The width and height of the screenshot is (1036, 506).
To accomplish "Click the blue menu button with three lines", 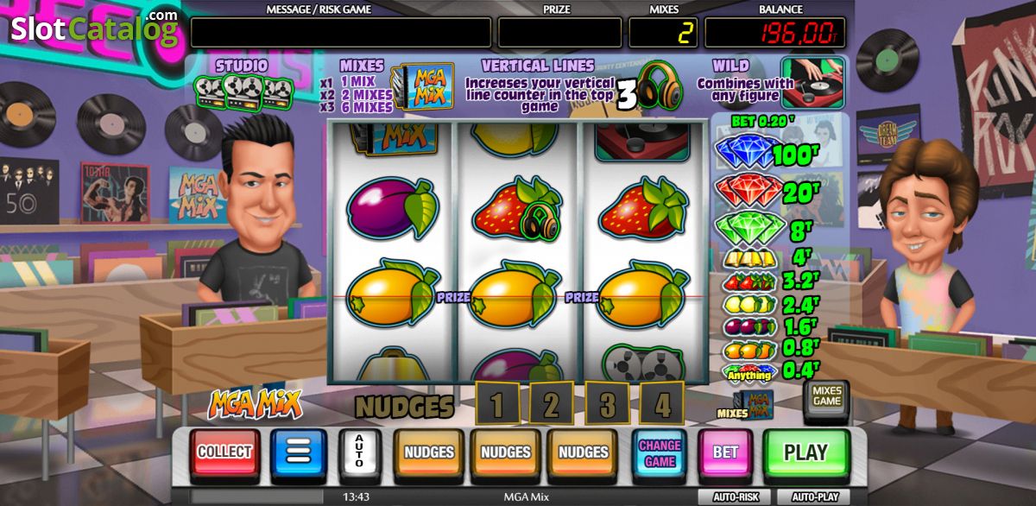I will click(x=299, y=452).
